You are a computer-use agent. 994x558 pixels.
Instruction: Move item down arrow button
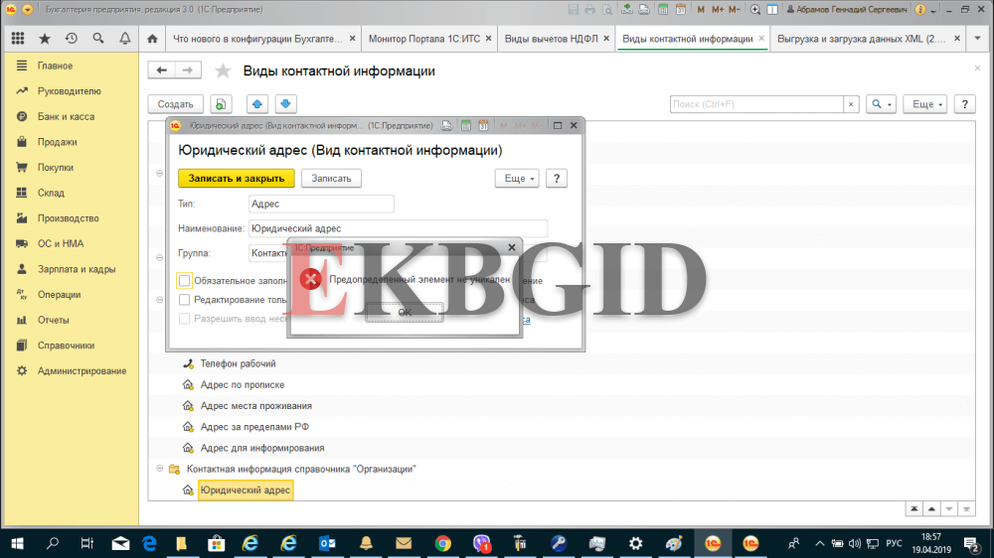285,104
